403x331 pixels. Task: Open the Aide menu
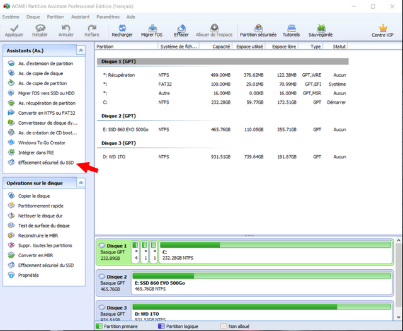tap(130, 17)
